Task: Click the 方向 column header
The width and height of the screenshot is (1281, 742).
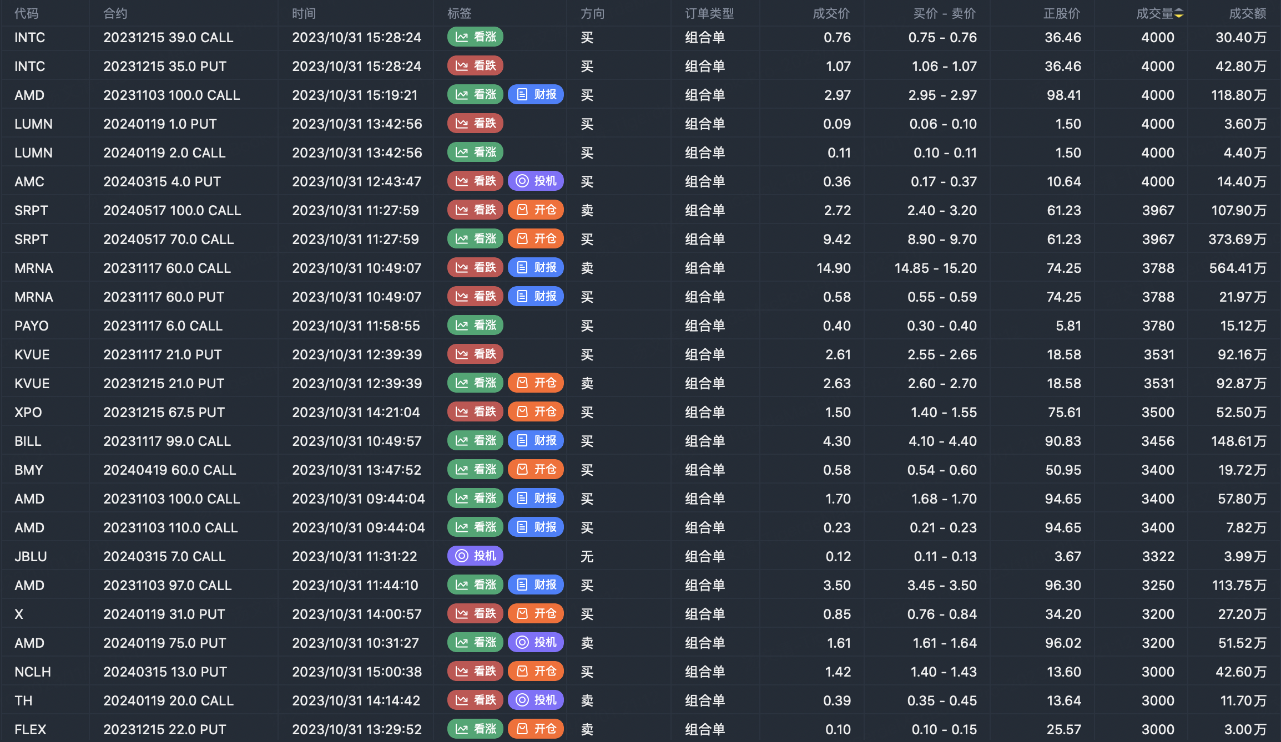Action: (x=593, y=13)
